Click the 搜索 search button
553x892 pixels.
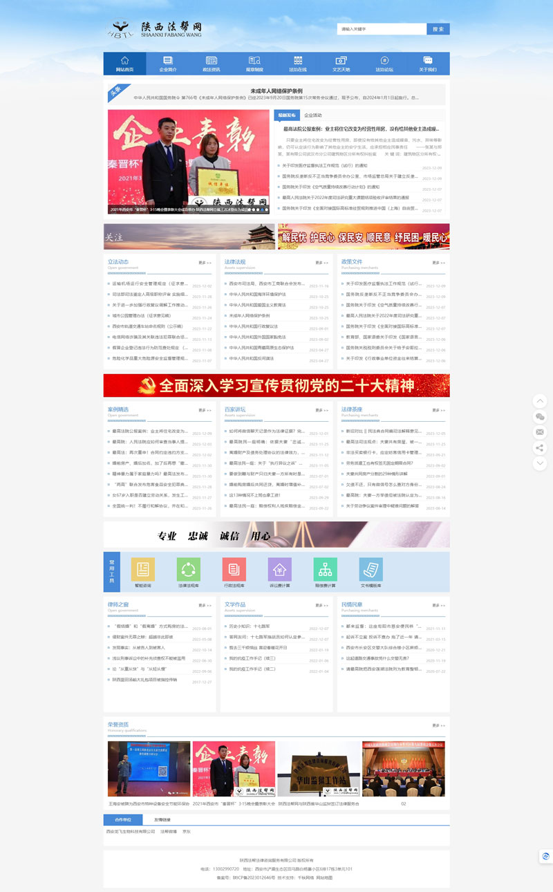438,29
